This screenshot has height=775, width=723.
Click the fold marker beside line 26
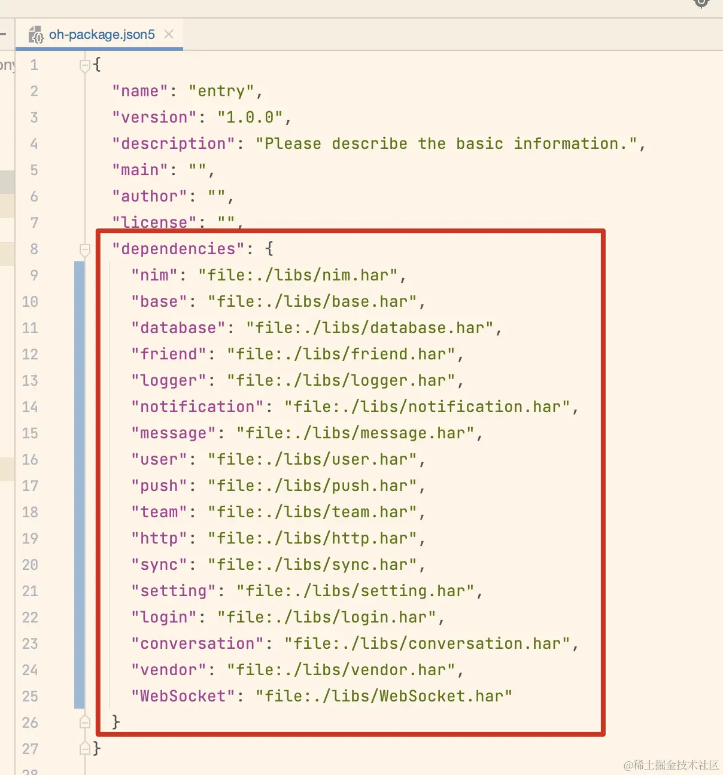tap(84, 722)
